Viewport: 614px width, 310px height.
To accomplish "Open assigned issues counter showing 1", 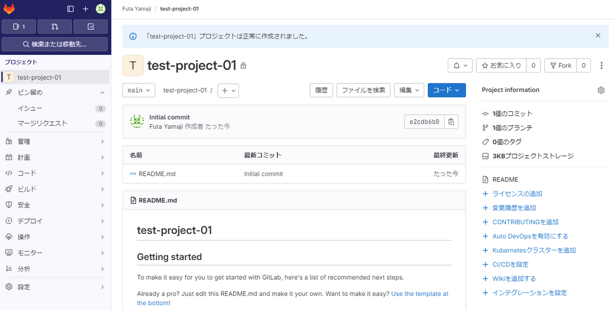I will point(19,26).
